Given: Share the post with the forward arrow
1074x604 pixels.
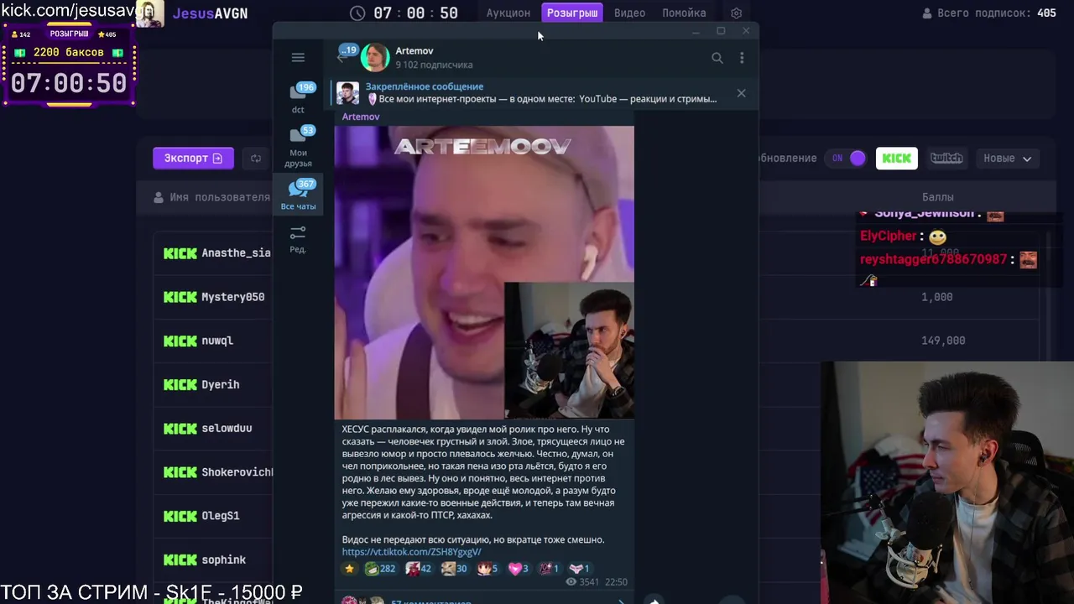Looking at the screenshot, I should tap(654, 600).
